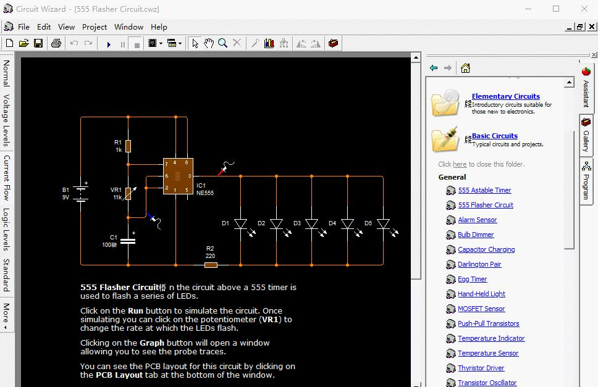Click the VR1 potentiometer in the circuit

point(128,194)
